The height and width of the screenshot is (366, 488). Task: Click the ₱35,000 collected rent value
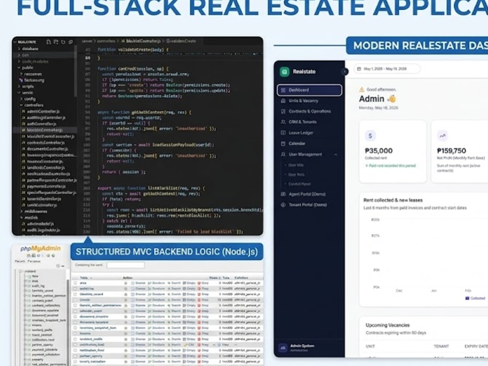click(379, 151)
